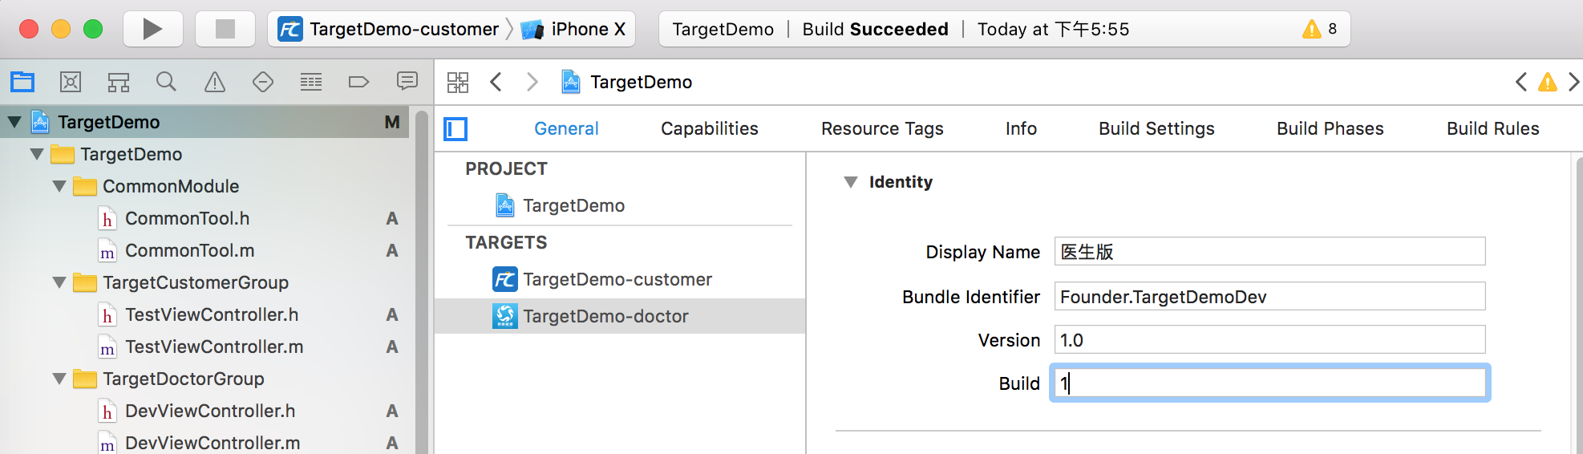Open the Test navigator diamond icon
Screen dimensions: 1583x454
(263, 81)
